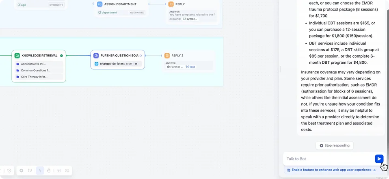Click the orange Reply node icon
The image size is (389, 179).
(x=171, y=4)
